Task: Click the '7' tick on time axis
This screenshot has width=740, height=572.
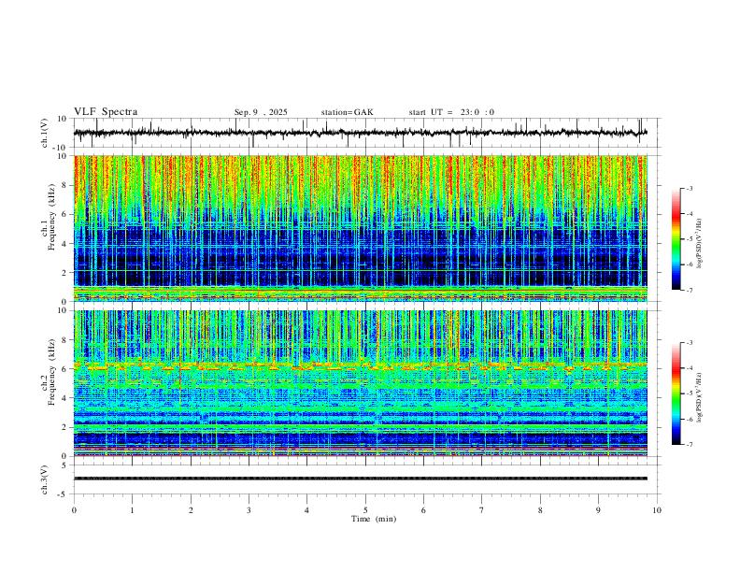Action: click(x=482, y=510)
